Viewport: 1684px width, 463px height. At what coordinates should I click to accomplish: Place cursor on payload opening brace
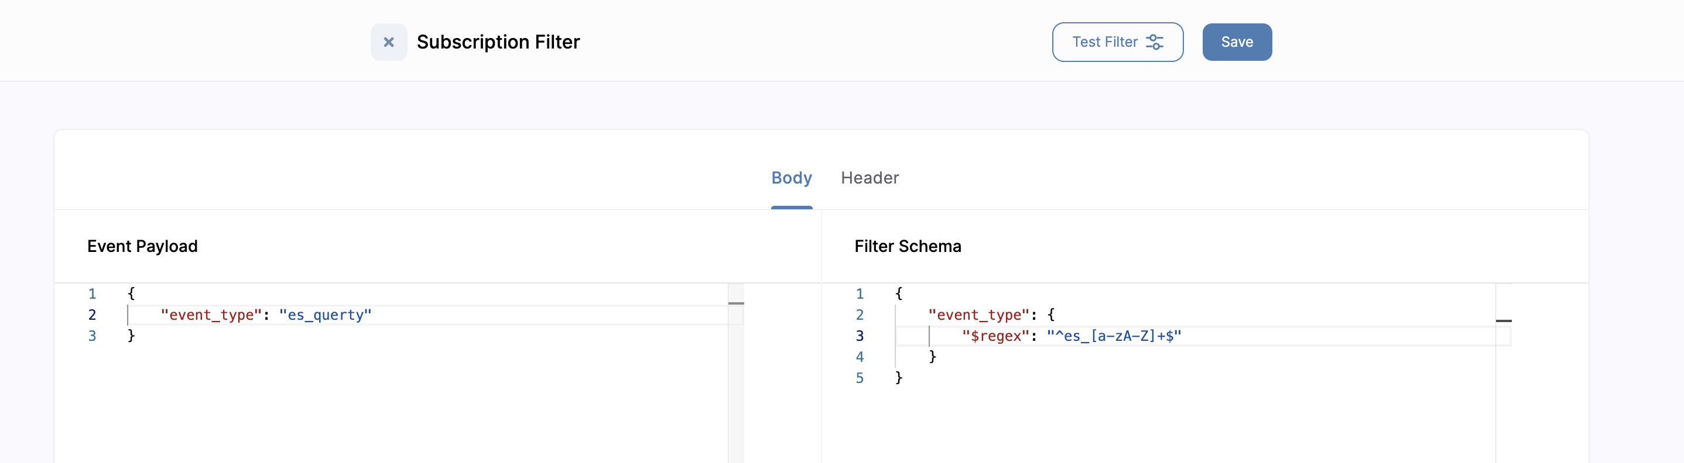pyautogui.click(x=131, y=293)
